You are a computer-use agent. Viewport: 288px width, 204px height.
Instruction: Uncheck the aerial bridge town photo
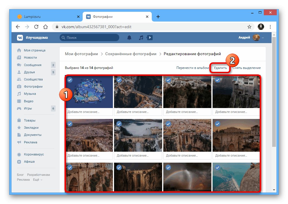tap(119, 80)
